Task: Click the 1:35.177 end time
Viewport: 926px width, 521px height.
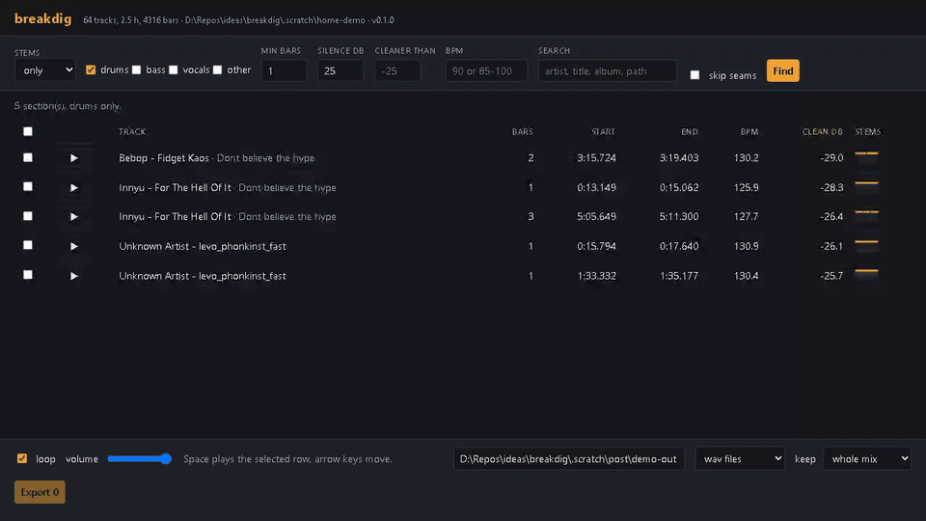Action: (x=679, y=275)
